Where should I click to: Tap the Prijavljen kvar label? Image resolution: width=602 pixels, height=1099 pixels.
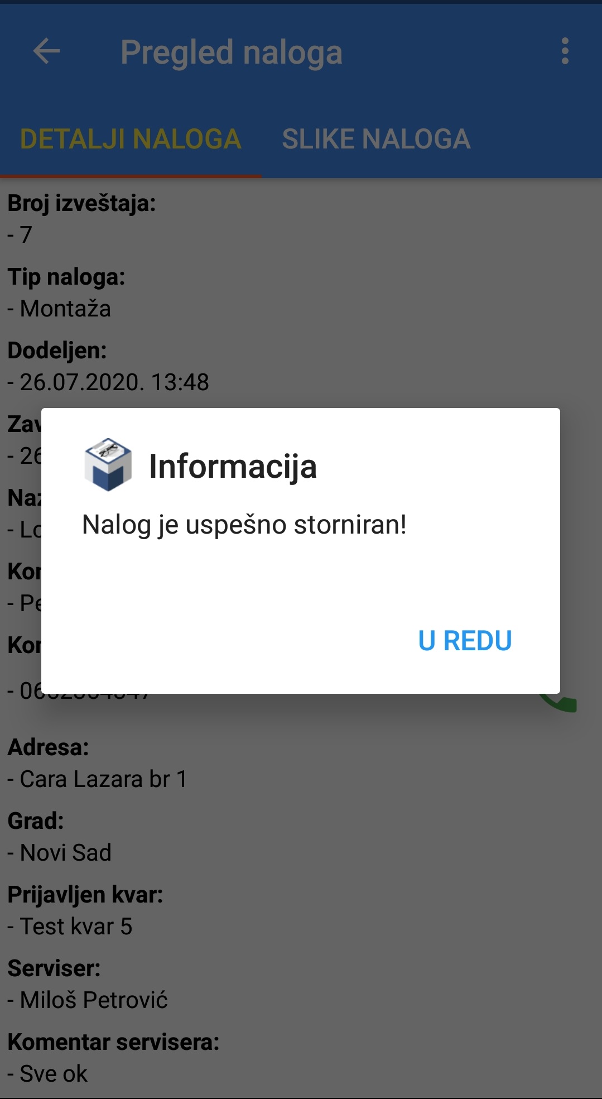[85, 895]
